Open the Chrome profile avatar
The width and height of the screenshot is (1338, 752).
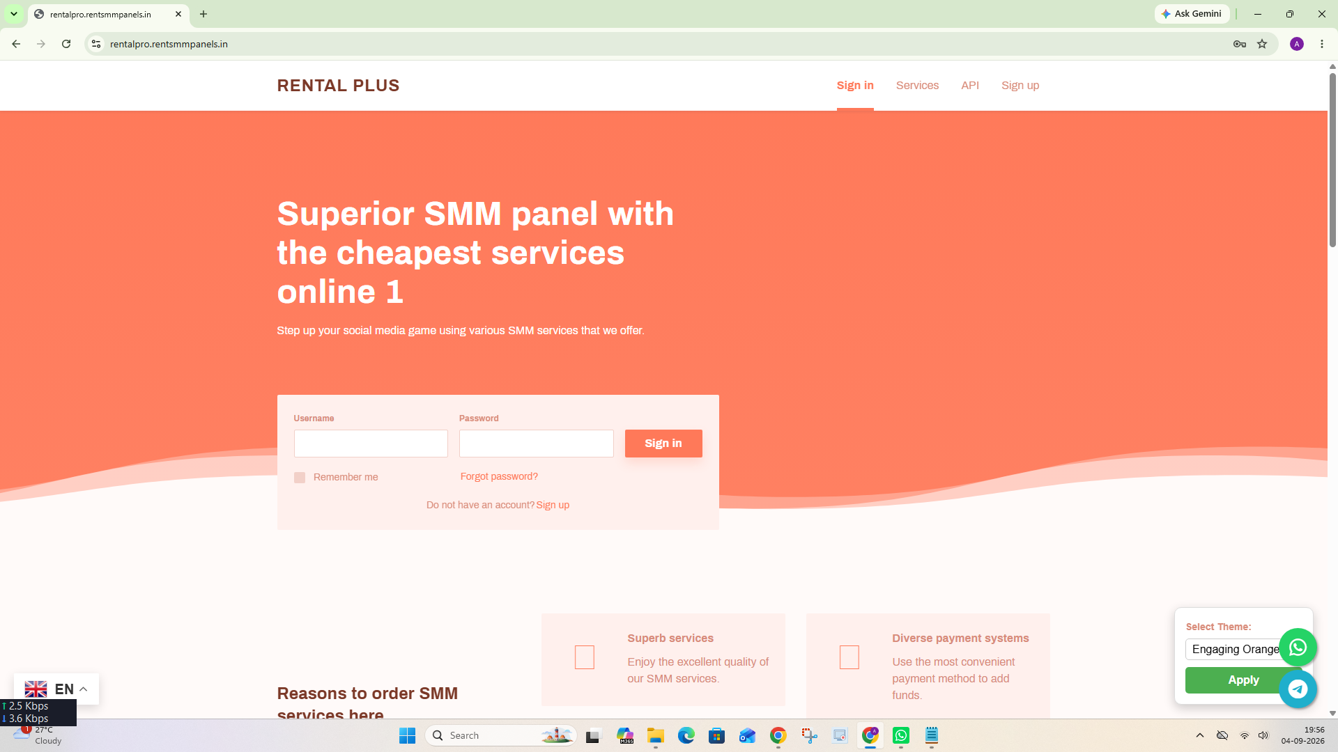1297,44
